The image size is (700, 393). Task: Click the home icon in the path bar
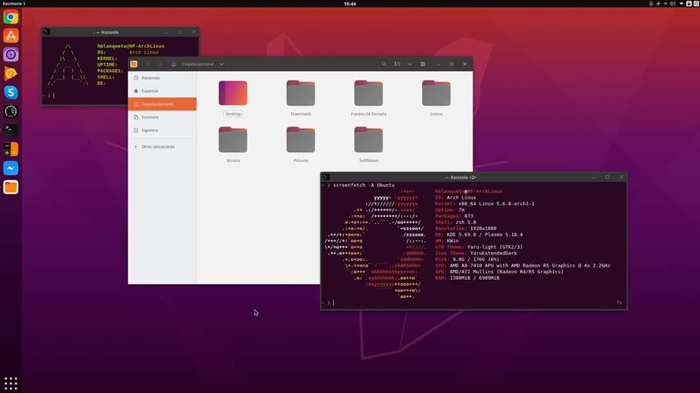click(174, 64)
